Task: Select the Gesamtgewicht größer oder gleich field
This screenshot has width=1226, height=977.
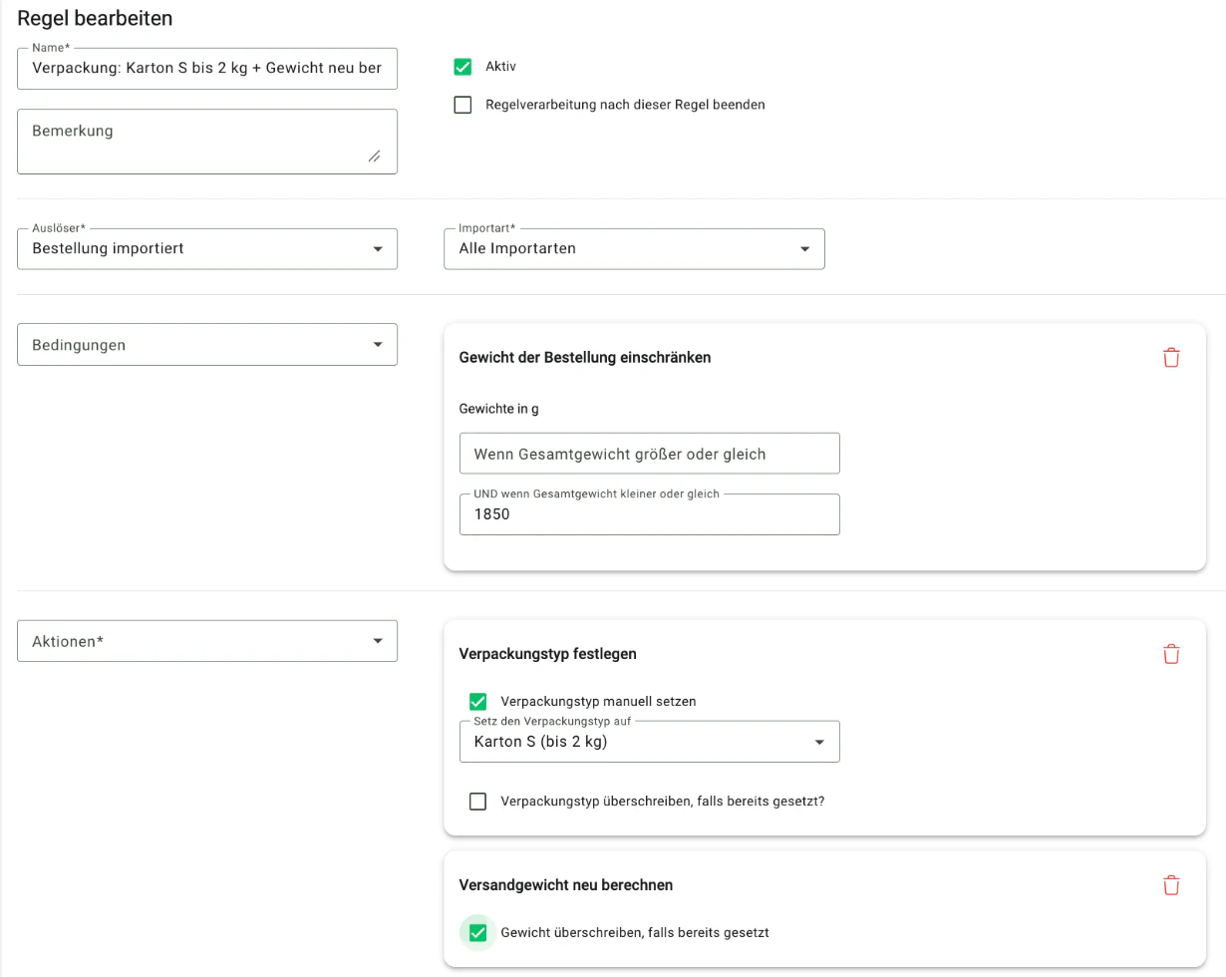Action: pyautogui.click(x=649, y=454)
